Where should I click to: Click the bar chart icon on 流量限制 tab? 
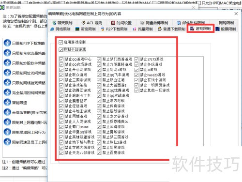(x=134, y=29)
